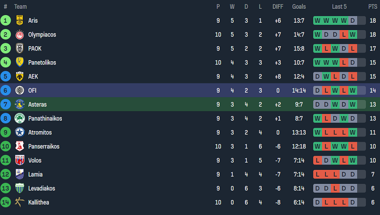Select the PAOK club badge
The height and width of the screenshot is (215, 380).
click(x=20, y=49)
